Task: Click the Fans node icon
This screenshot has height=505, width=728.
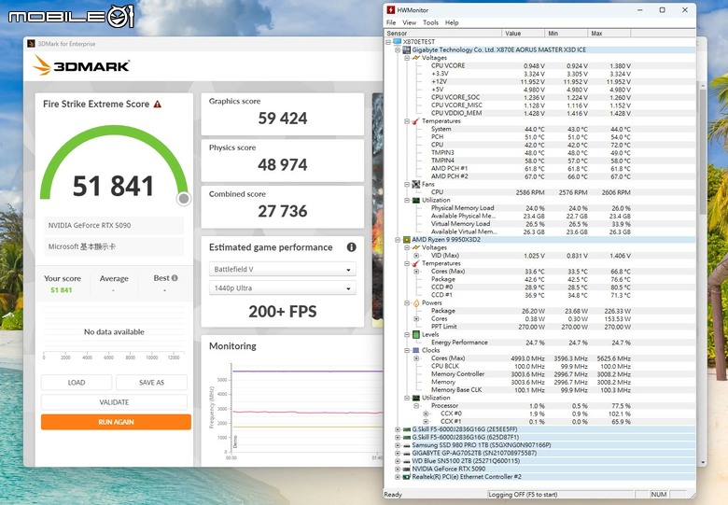Action: [416, 184]
